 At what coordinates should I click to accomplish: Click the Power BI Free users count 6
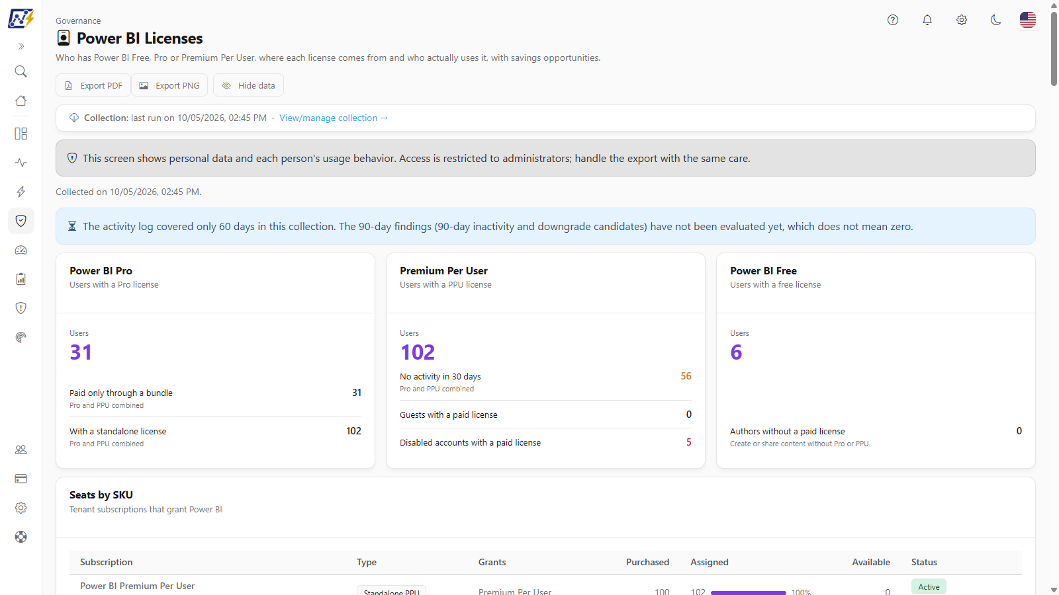click(736, 352)
